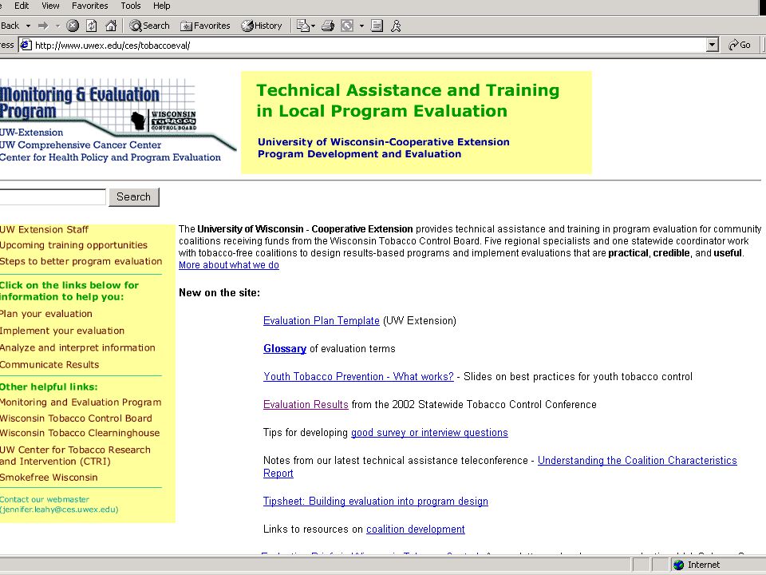This screenshot has height=575, width=766.
Task: Open Steps to better program evaluation link
Action: 81,261
